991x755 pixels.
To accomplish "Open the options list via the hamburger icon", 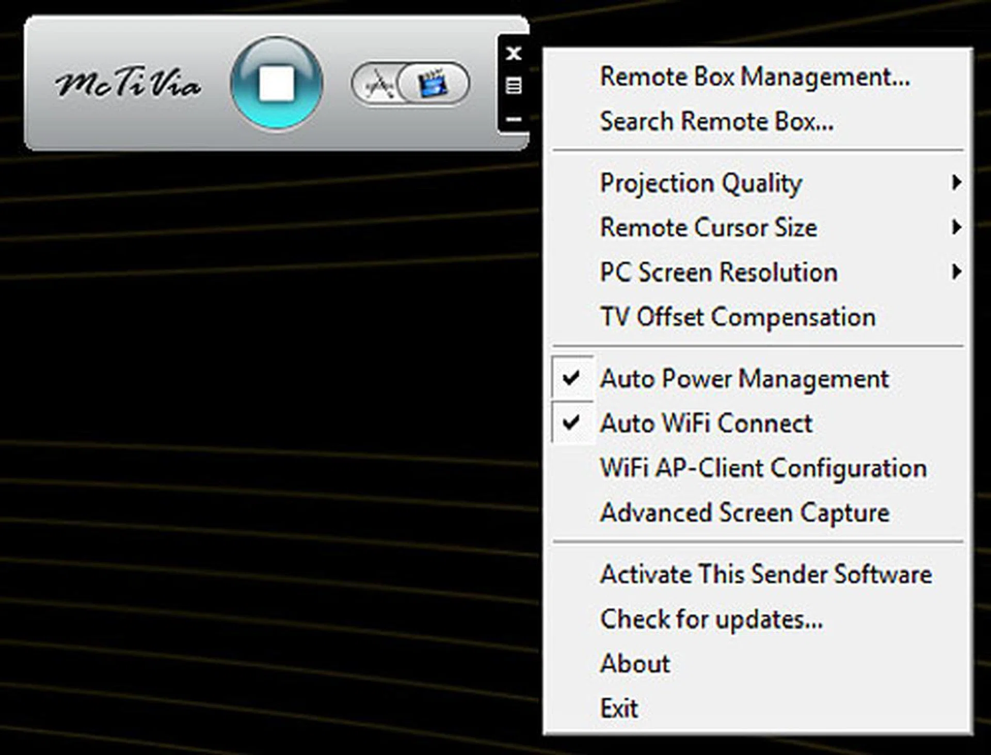I will pos(513,86).
